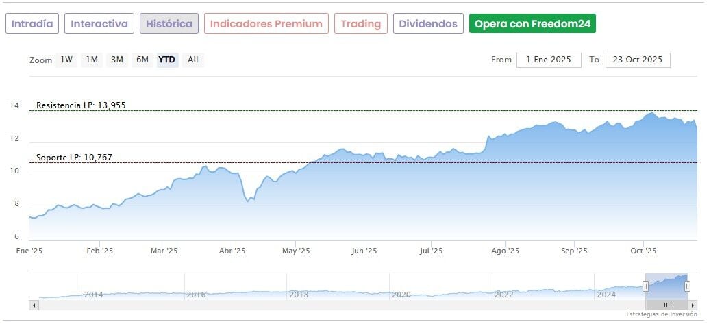Viewport: 711px width, 324px height.
Task: Go to the Trading tab
Action: point(360,24)
